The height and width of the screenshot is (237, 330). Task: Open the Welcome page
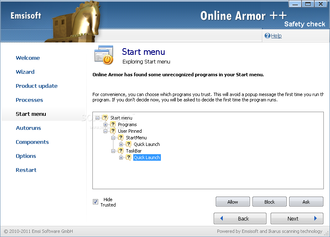[28, 58]
